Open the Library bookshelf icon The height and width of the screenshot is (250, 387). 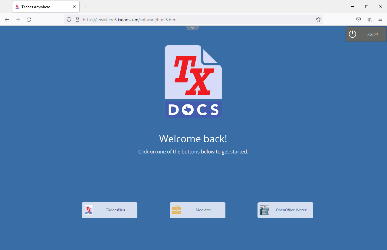[x=369, y=20]
